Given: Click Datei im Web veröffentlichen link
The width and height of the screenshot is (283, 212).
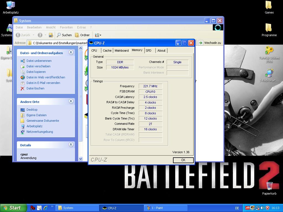Looking at the screenshot, I should click(x=46, y=77).
